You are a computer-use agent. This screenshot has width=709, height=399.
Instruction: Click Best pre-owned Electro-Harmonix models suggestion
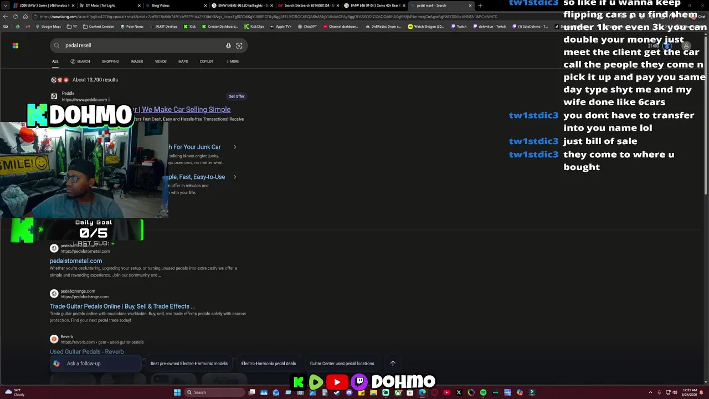189,364
